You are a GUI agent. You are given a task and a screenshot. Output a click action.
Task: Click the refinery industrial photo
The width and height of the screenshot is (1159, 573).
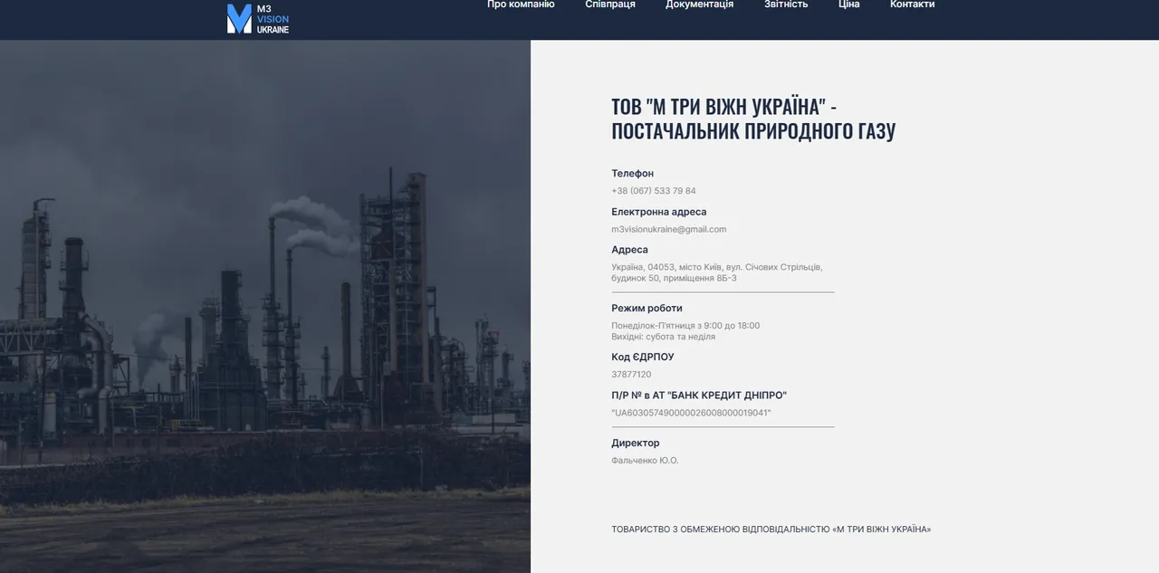[265, 306]
